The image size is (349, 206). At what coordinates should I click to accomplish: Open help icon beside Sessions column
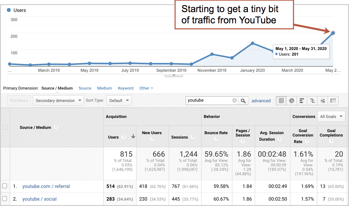tap(193, 137)
